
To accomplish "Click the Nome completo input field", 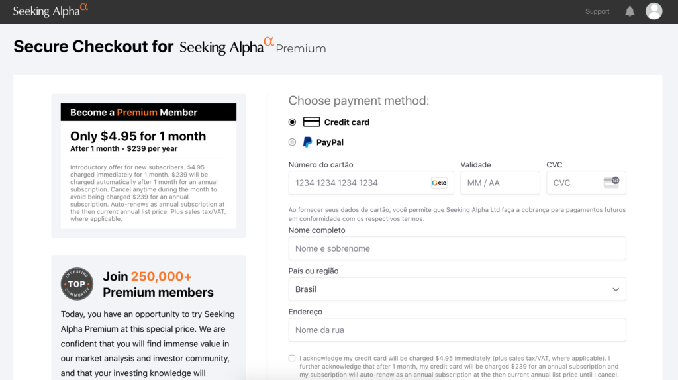I will pyautogui.click(x=457, y=248).
